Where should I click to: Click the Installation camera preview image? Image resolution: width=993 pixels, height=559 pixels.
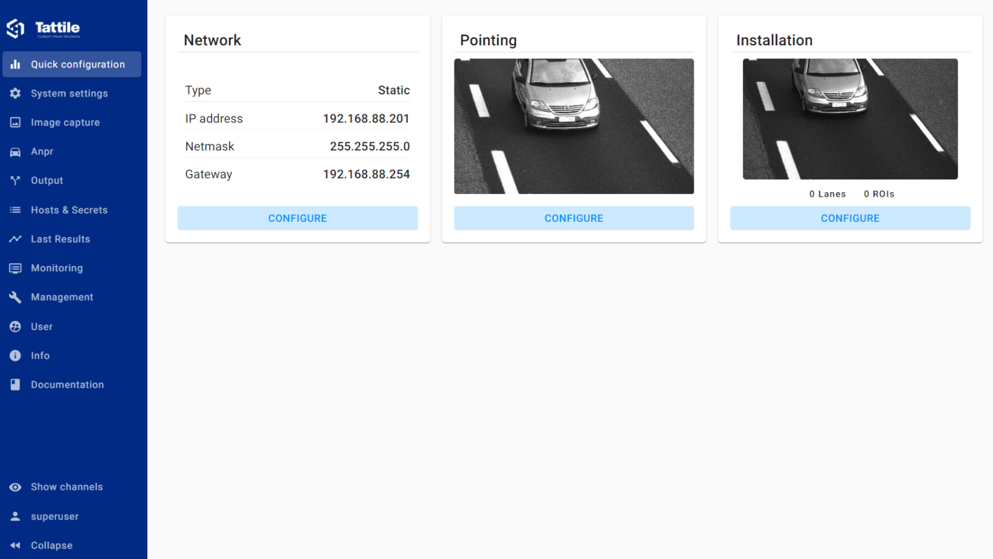[x=850, y=119]
